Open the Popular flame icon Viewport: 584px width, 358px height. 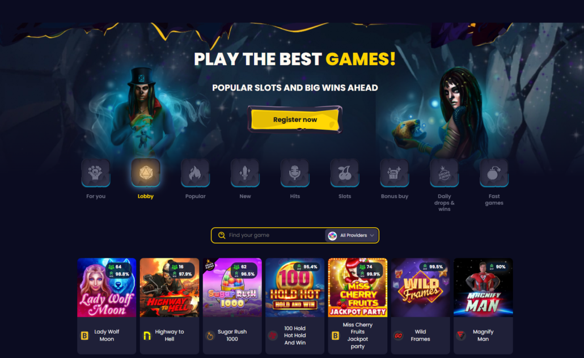(x=196, y=173)
